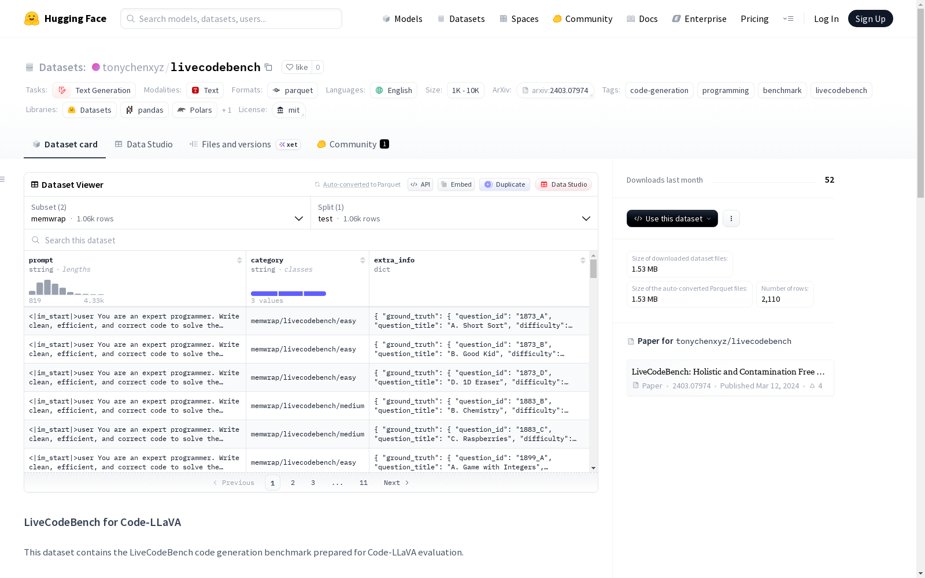Screen dimensions: 925x578
Task: Click the tonychenxyz user avatar
Action: tap(96, 67)
